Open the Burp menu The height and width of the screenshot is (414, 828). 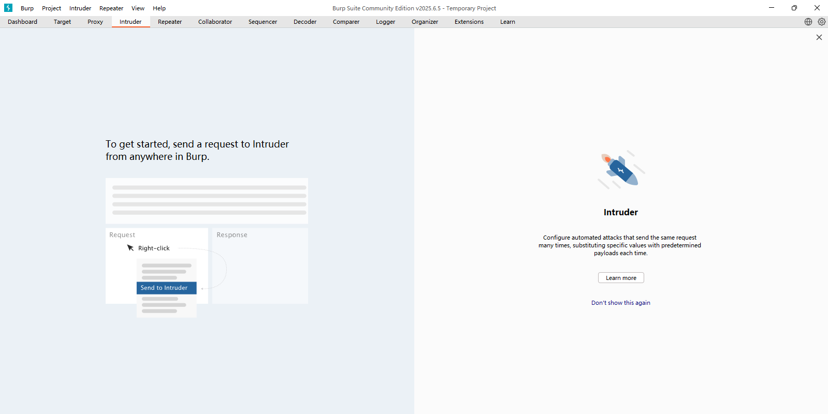pos(27,8)
